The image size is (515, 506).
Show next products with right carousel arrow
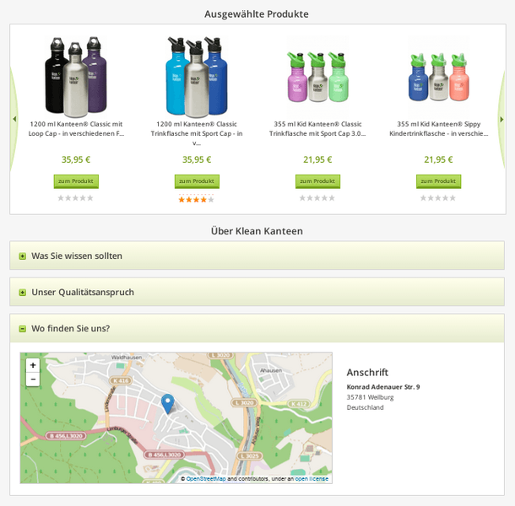501,120
